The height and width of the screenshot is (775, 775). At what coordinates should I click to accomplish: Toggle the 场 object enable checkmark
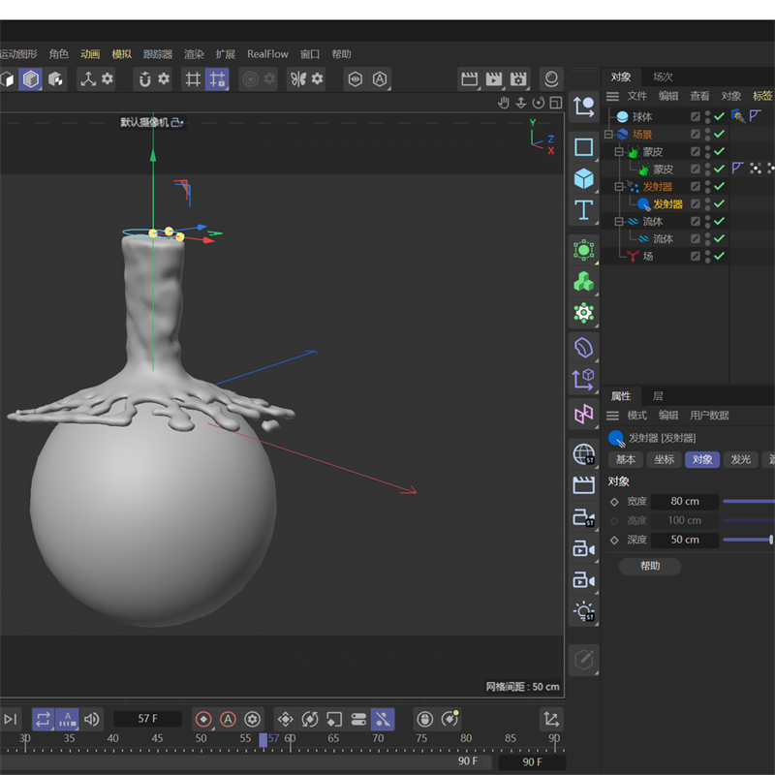point(719,257)
